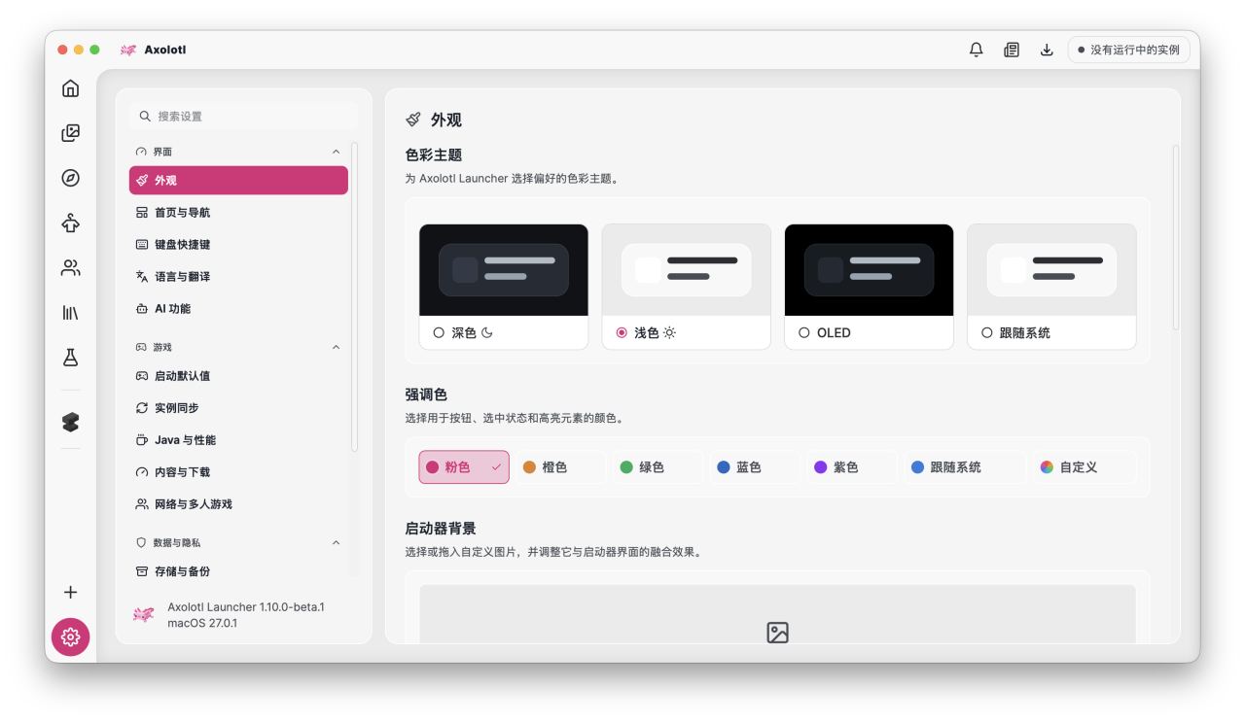Choose the 跟随系统 accent color option
This screenshot has width=1245, height=722.
point(965,466)
